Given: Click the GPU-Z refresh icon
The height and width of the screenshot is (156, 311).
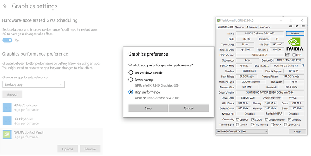Looking at the screenshot, I should pos(297,26).
